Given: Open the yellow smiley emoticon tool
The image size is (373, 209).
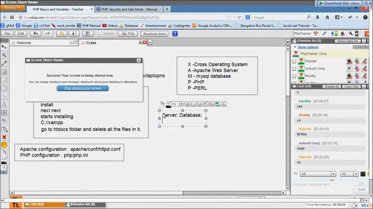Looking at the screenshot, I should click(4, 145).
